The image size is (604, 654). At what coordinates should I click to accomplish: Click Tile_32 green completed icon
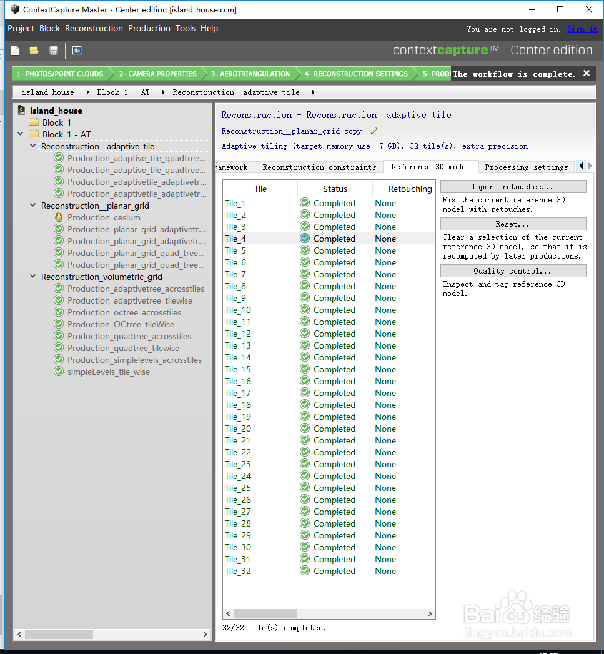[305, 570]
